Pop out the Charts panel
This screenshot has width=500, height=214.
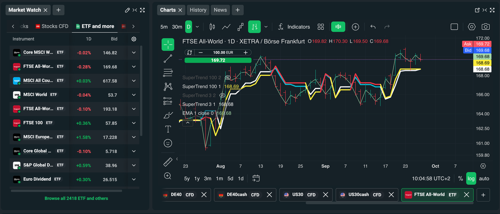coord(477,10)
